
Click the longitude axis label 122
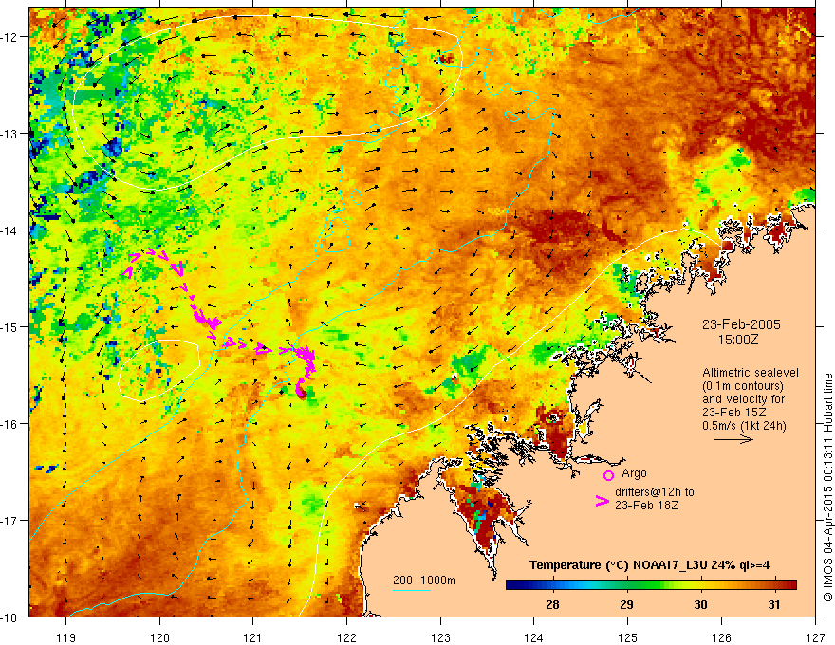point(346,637)
